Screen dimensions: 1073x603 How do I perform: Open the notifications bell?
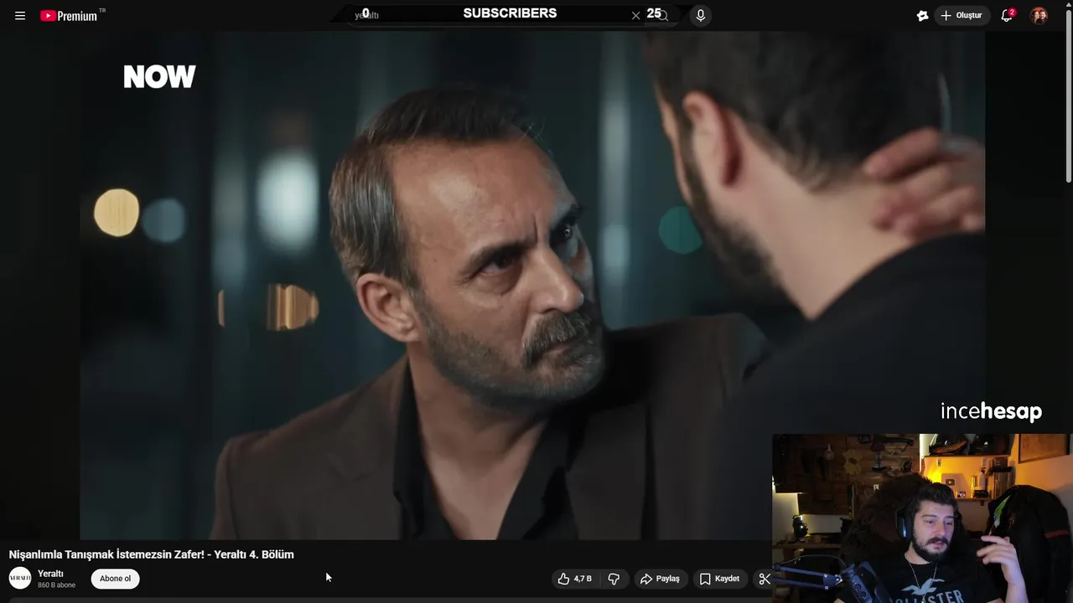pos(1007,15)
